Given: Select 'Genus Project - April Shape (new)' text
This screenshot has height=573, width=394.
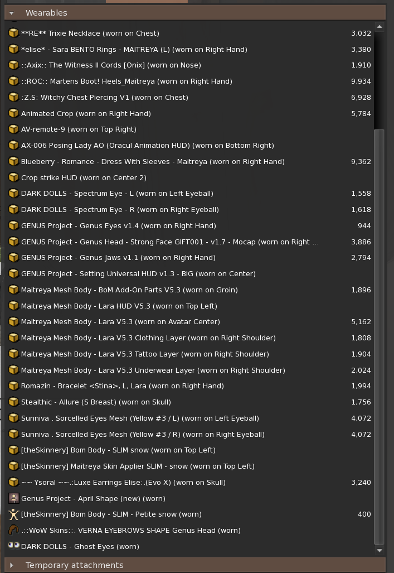Looking at the screenshot, I should (93, 498).
